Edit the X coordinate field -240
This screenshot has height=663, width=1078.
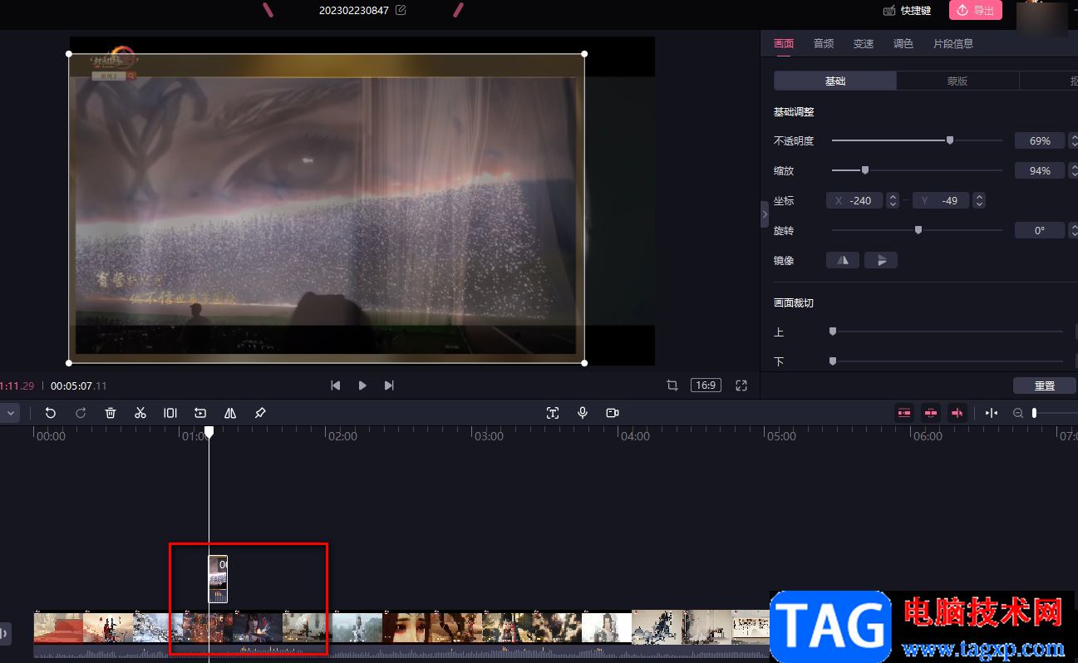[856, 200]
